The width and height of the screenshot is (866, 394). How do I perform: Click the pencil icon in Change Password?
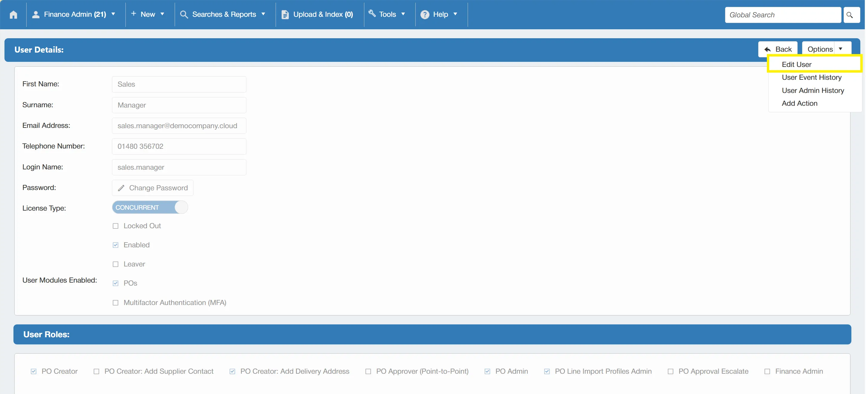(x=121, y=188)
